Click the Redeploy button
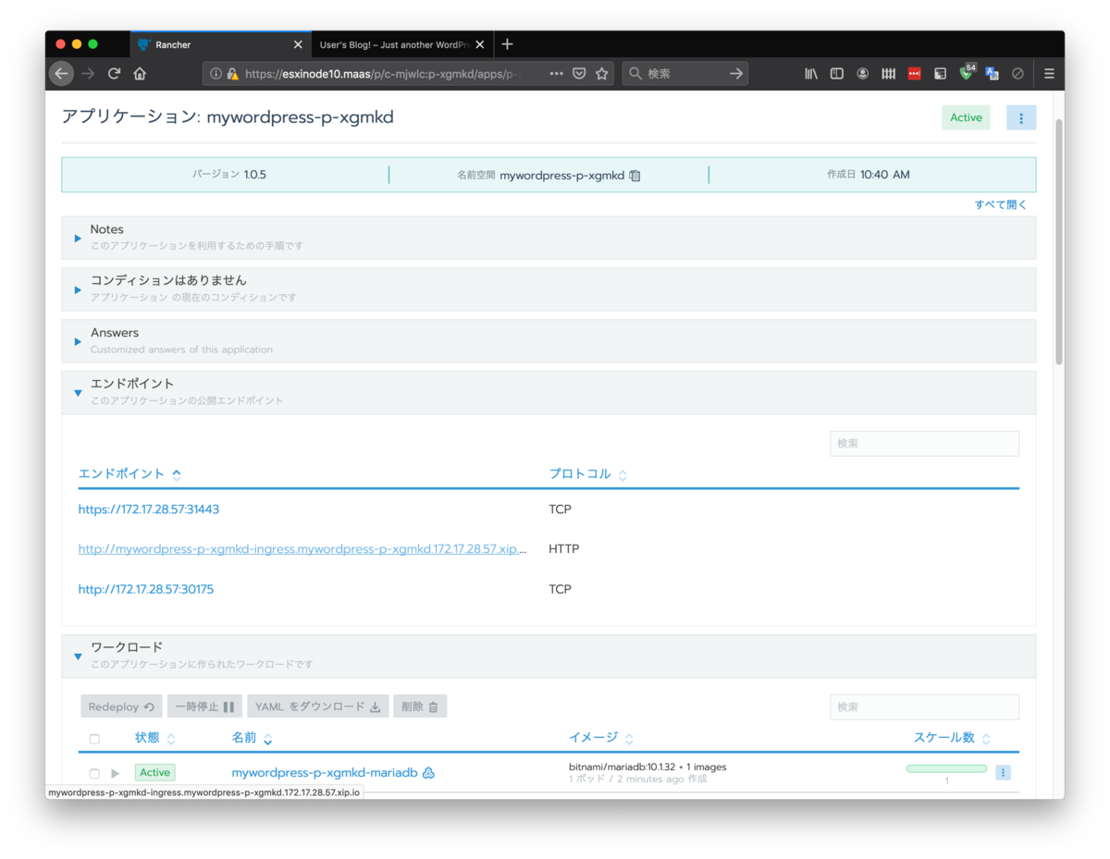 [x=121, y=706]
